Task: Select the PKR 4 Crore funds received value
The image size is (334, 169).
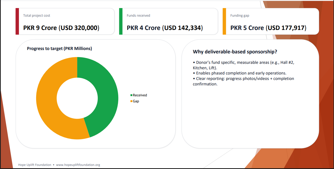Action: point(165,28)
